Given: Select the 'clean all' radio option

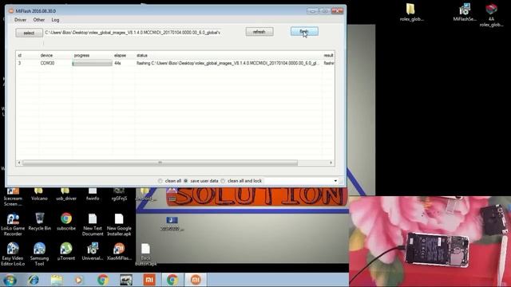Looking at the screenshot, I should [x=160, y=181].
